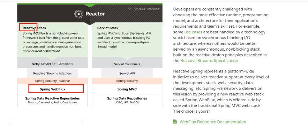Click the diagram image thumbnail
This screenshot has width=308, height=128.
click(90, 55)
